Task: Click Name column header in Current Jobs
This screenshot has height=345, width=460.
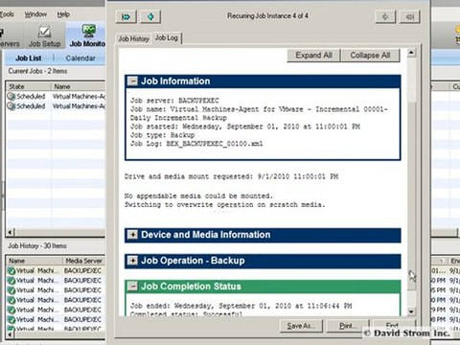Action: [x=79, y=86]
